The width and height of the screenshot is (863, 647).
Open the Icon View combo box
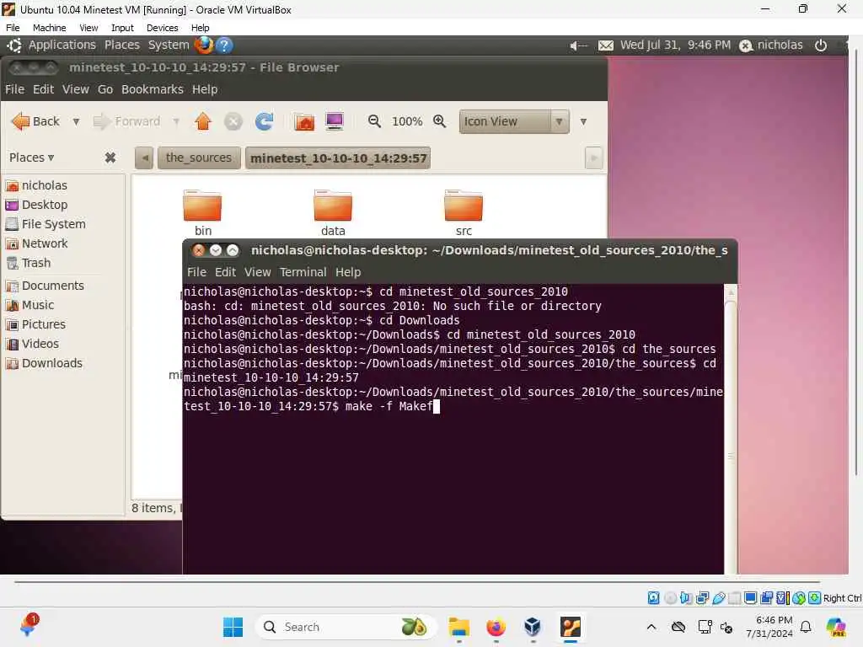click(513, 121)
